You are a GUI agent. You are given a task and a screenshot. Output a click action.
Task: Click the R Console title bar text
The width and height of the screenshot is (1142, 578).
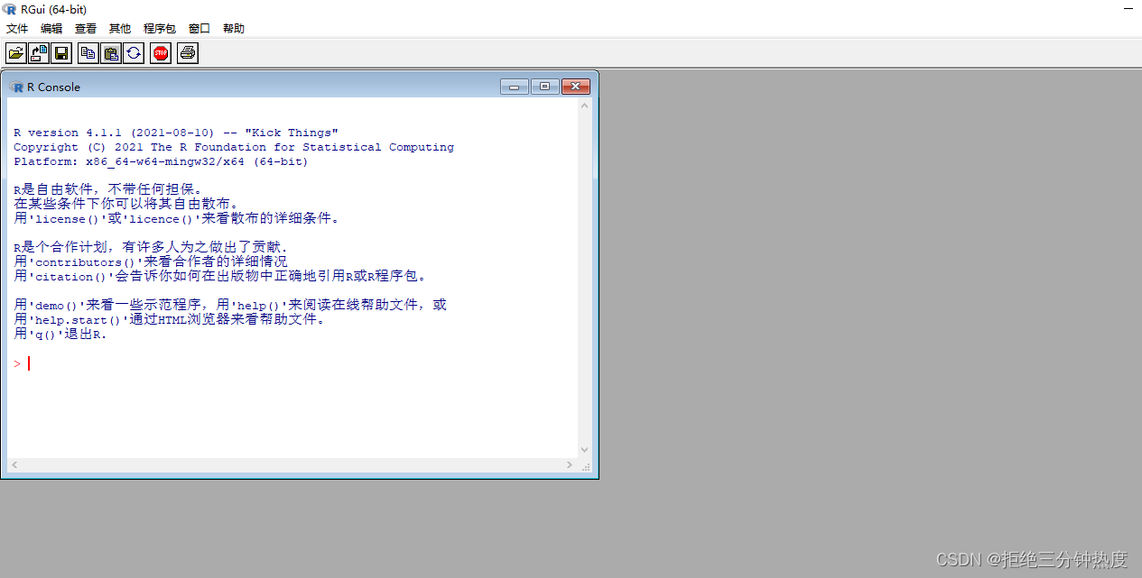pos(53,87)
